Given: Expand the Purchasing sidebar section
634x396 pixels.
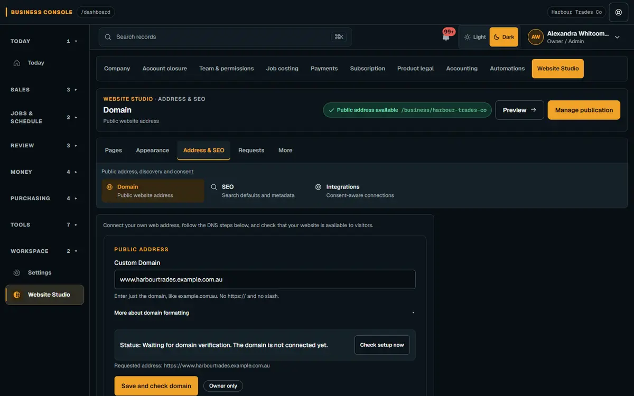Looking at the screenshot, I should tap(44, 199).
